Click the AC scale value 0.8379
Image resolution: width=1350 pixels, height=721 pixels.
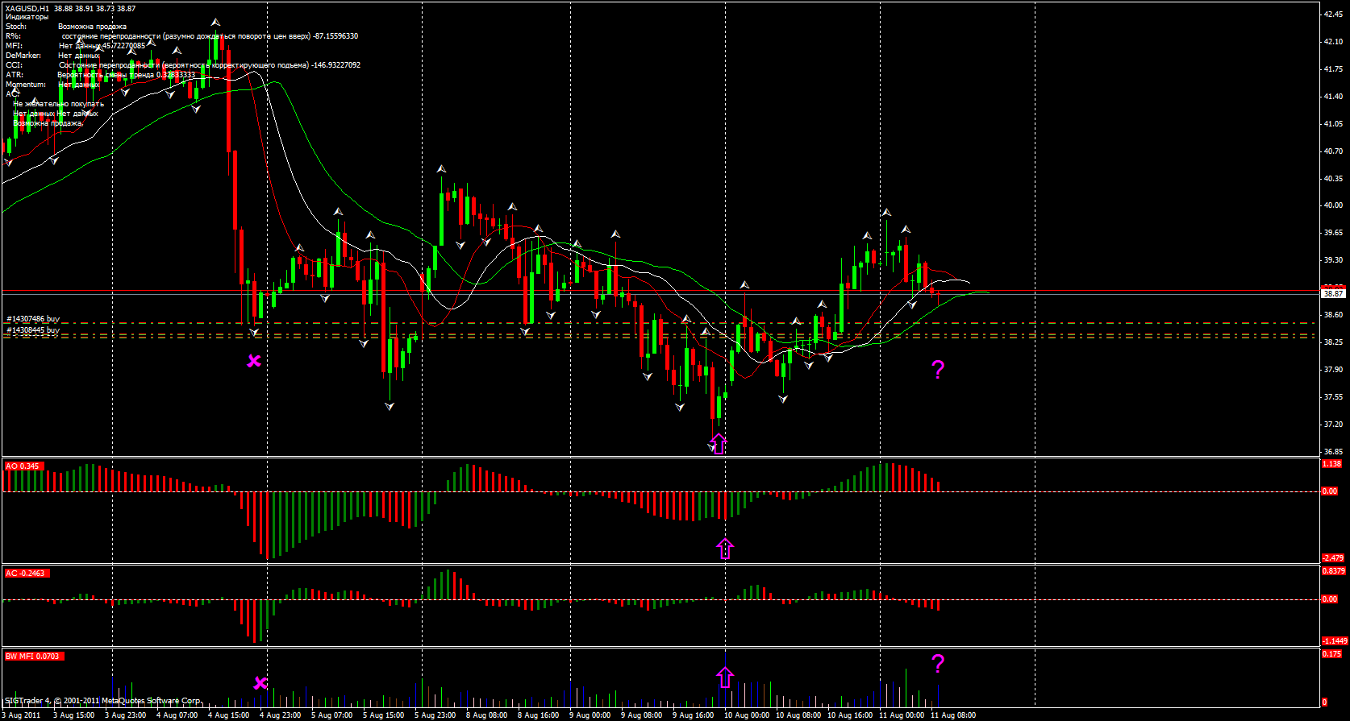tap(1334, 571)
